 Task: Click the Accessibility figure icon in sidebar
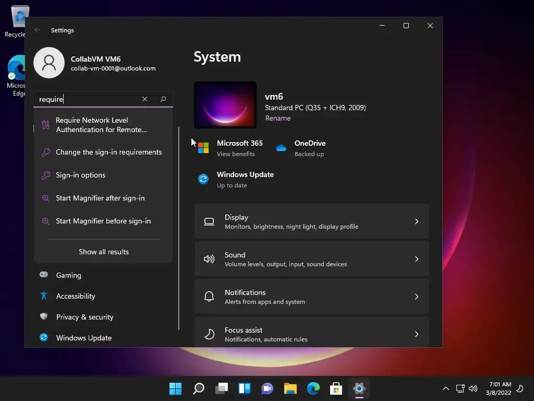[x=44, y=296]
